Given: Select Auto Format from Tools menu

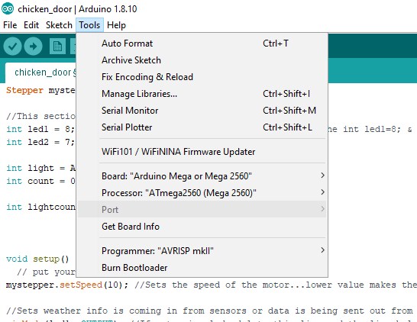Looking at the screenshot, I should tap(202, 43).
